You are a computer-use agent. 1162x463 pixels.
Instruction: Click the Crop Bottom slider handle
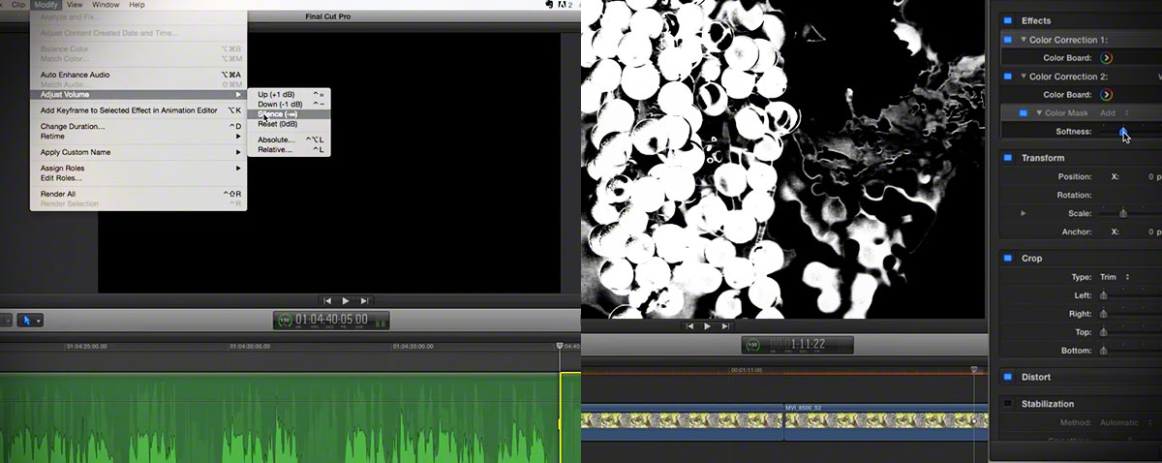pos(1103,351)
